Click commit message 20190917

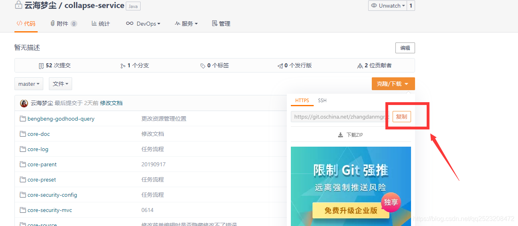[153, 164]
